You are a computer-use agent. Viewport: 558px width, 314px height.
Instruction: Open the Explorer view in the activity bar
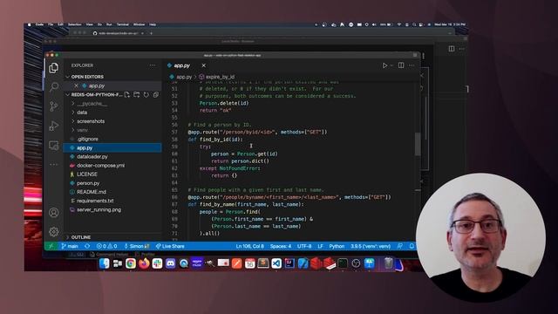(54, 68)
